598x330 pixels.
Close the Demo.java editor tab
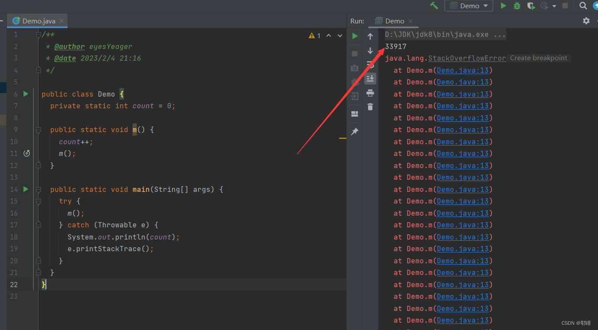pos(62,21)
